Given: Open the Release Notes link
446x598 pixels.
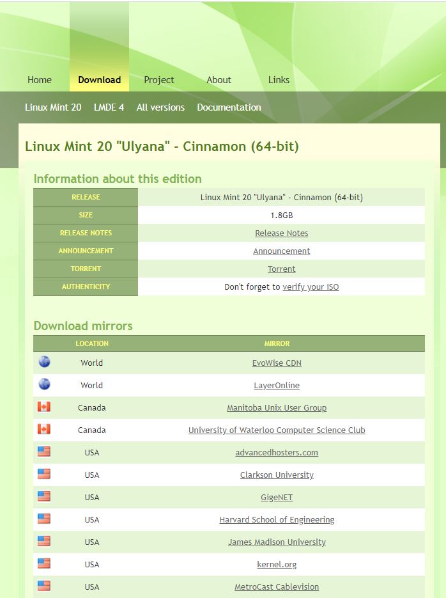Looking at the screenshot, I should coord(281,233).
